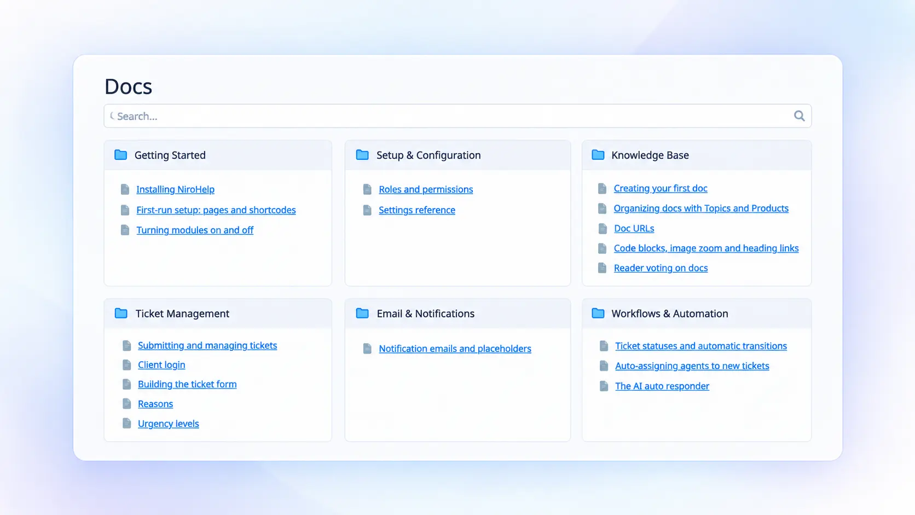Click document icon beside Settings reference
The image size is (915, 515).
(x=367, y=210)
